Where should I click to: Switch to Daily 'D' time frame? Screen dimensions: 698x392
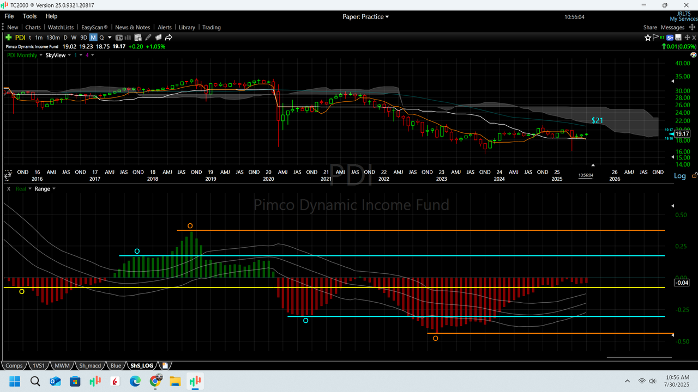pos(65,38)
